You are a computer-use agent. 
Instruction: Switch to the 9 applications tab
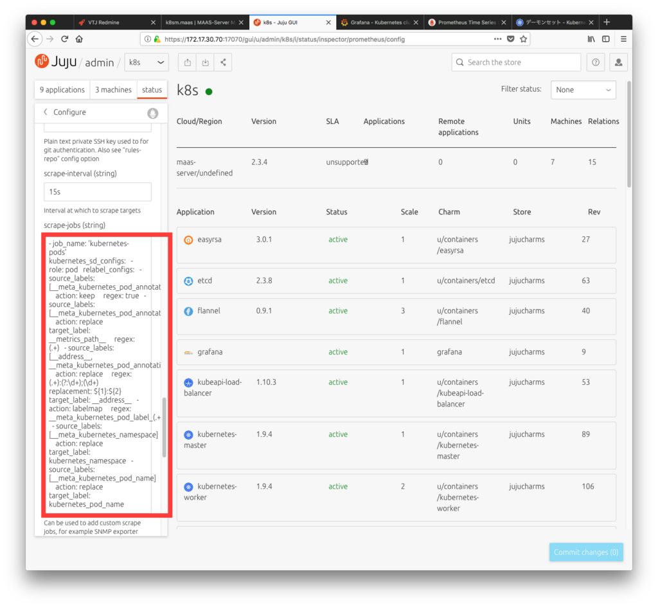tap(62, 90)
